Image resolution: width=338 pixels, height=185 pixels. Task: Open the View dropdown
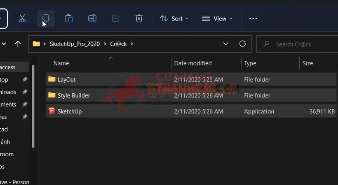[x=217, y=19]
